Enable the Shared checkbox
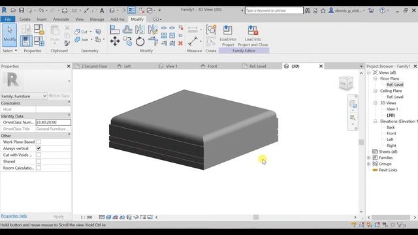 (x=39, y=161)
